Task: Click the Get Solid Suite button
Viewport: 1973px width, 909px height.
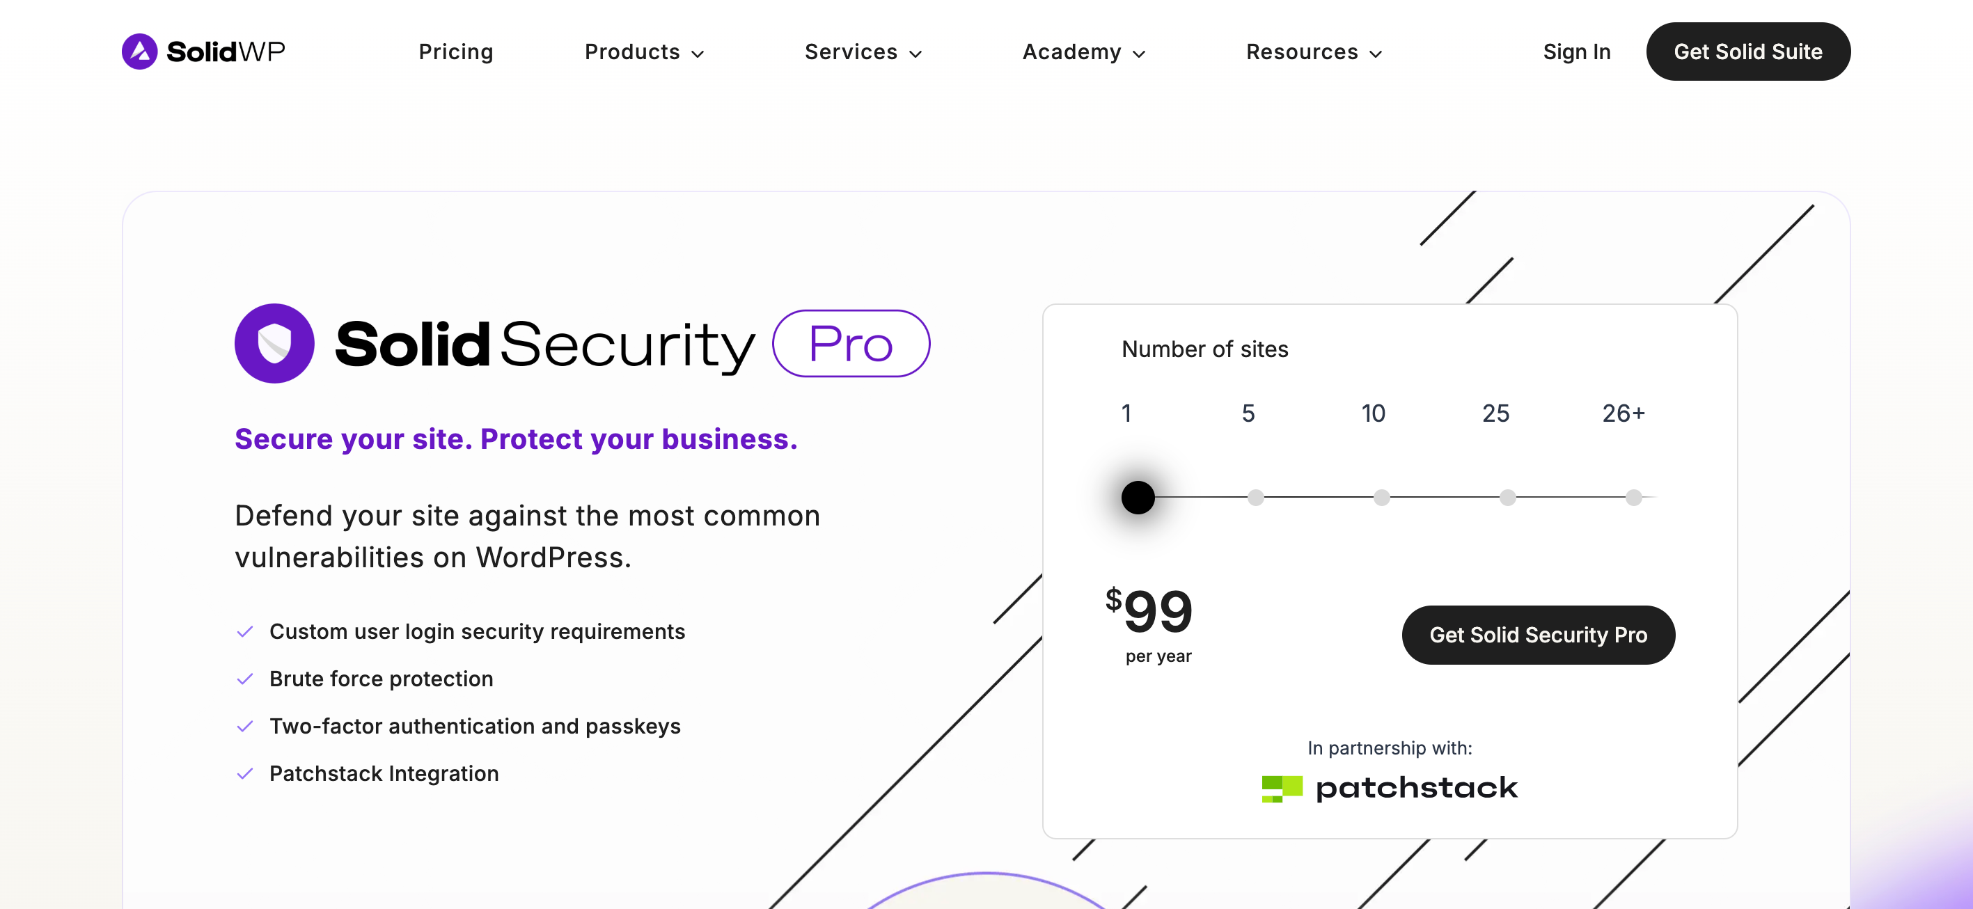Action: [x=1747, y=52]
